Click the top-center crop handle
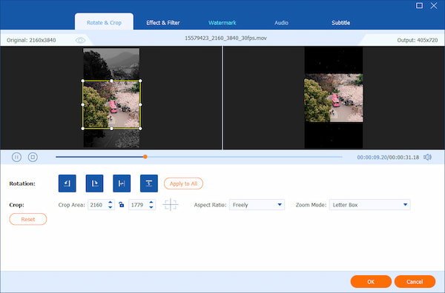445x293 pixels. point(111,81)
